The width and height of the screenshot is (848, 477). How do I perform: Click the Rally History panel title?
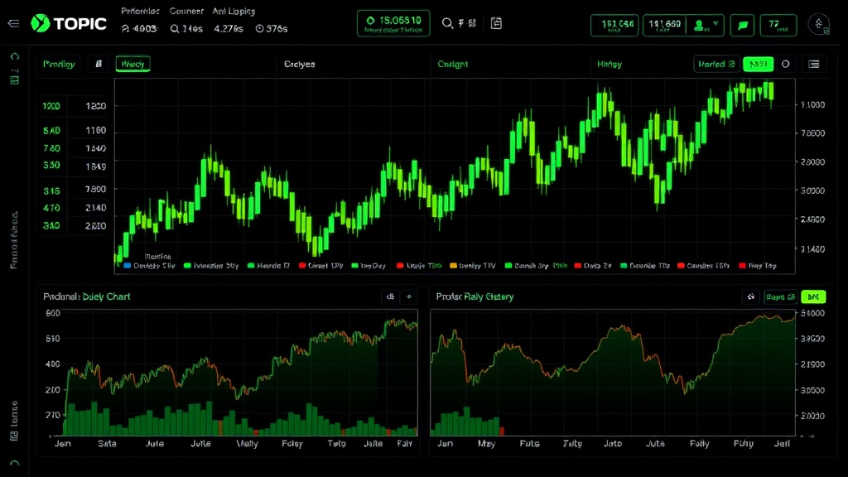[x=475, y=296]
